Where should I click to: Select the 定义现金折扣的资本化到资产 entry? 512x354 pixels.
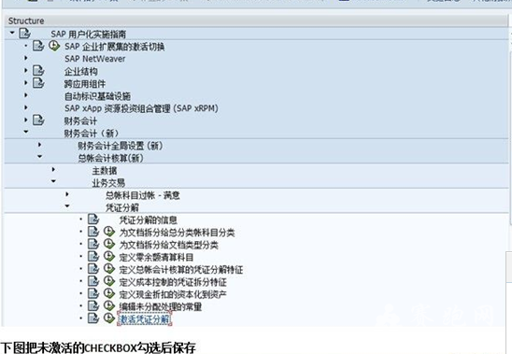173,294
